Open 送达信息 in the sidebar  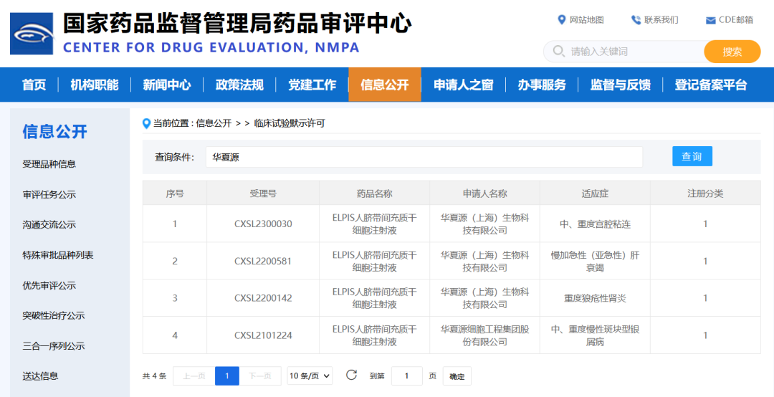[40, 376]
